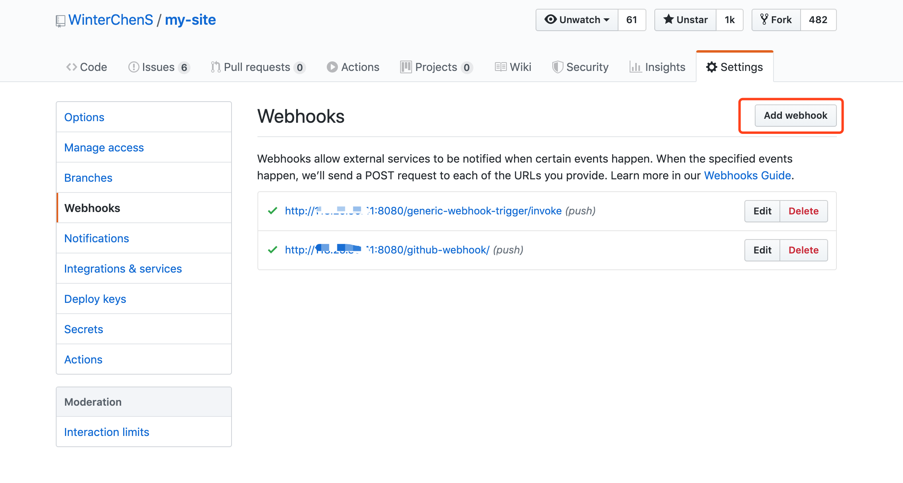Click the Projects tab
The width and height of the screenshot is (903, 483).
(436, 67)
